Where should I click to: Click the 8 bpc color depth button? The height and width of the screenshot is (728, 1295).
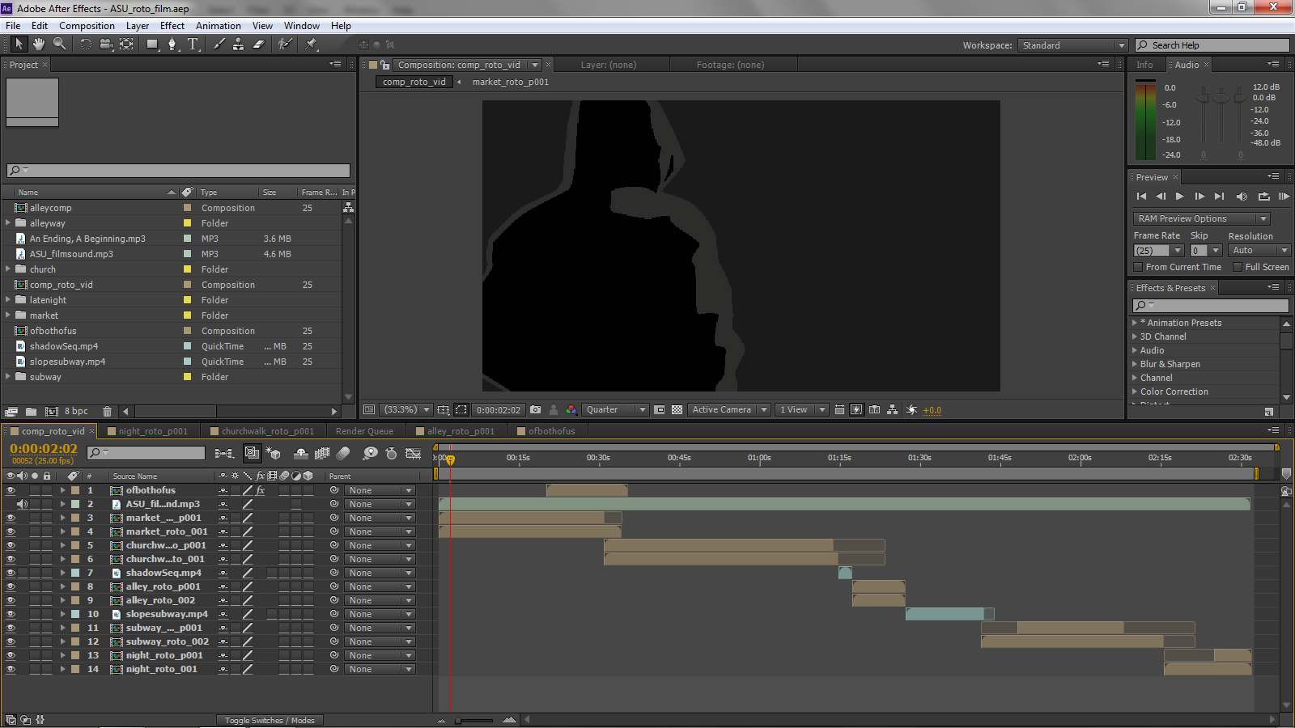76,411
